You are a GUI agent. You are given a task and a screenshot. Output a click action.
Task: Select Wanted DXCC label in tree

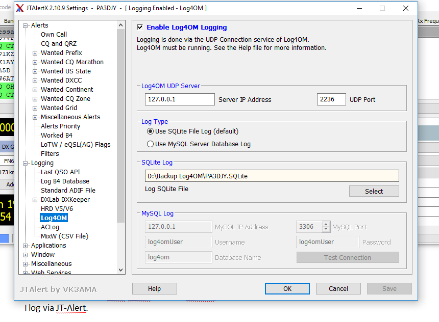coord(61,80)
